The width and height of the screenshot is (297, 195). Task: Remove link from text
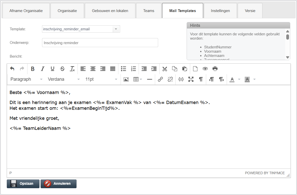coord(170,79)
